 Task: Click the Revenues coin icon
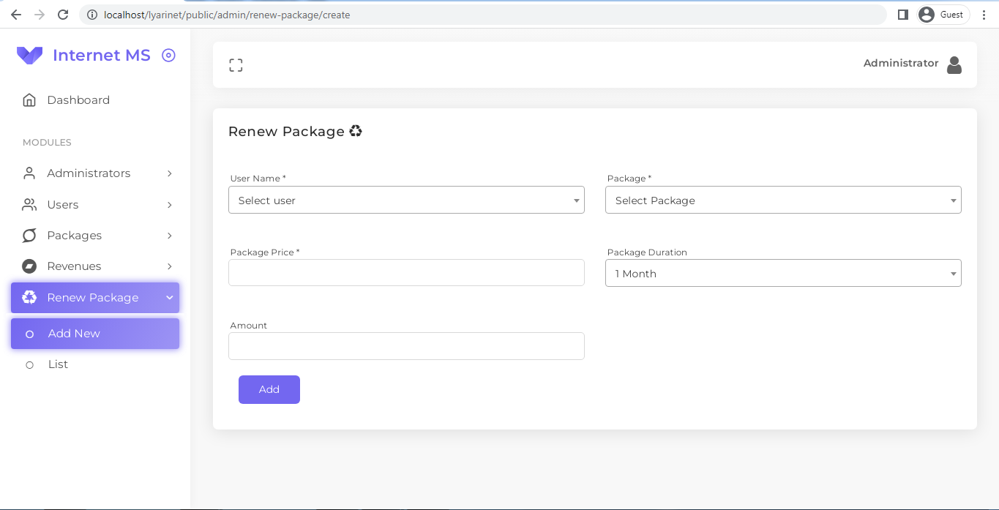coord(29,266)
